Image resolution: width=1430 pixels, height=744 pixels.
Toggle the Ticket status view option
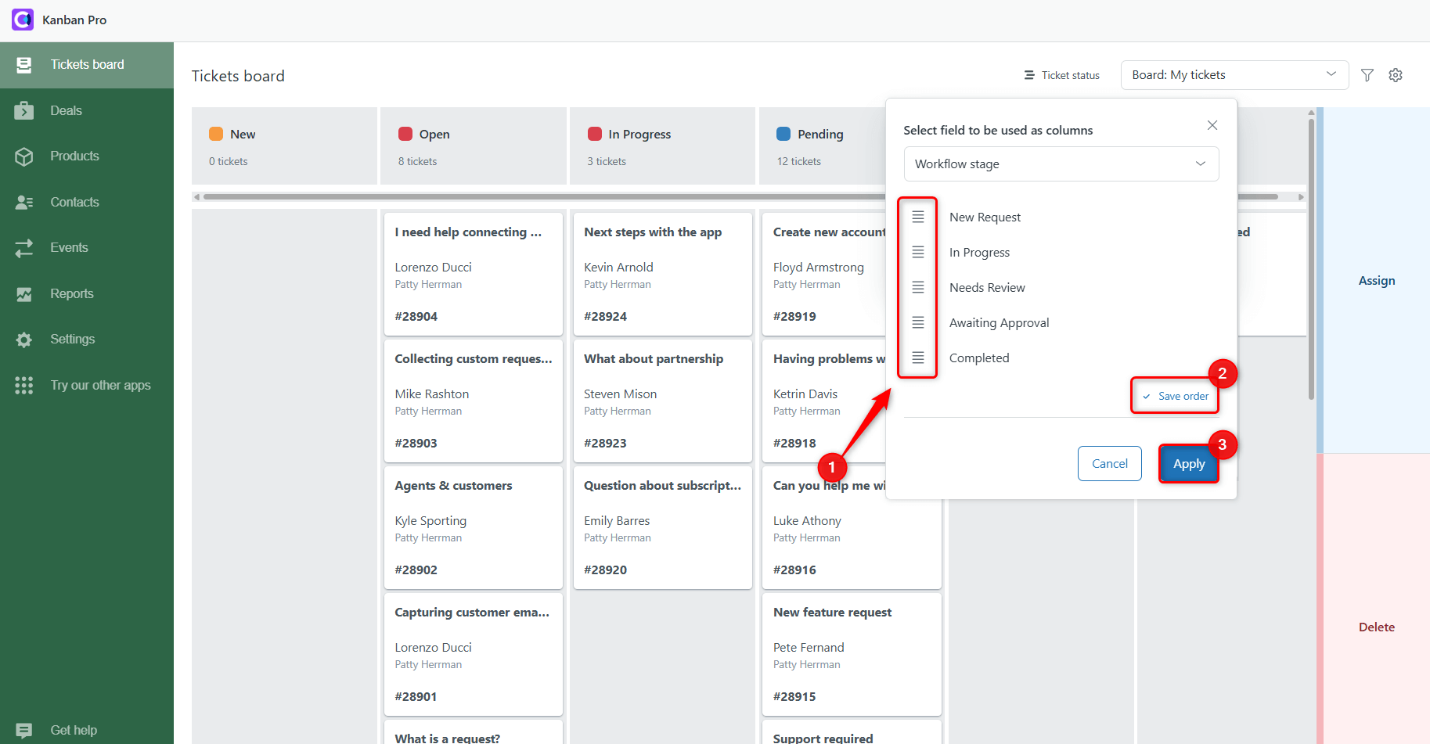(1061, 75)
